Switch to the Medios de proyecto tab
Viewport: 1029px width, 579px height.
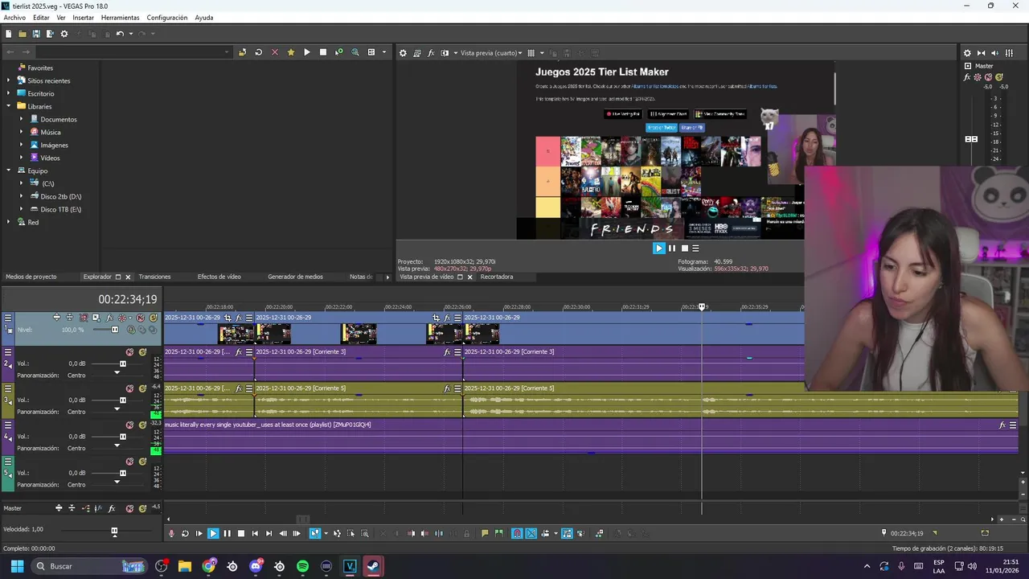click(x=31, y=277)
